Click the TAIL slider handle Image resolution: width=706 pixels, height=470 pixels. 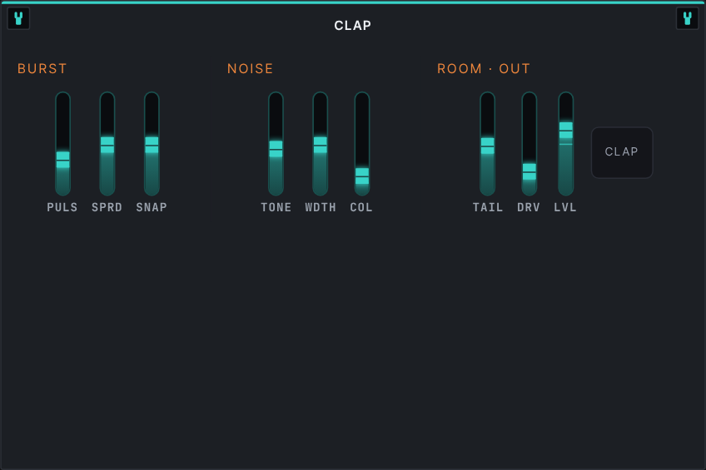pyautogui.click(x=488, y=146)
